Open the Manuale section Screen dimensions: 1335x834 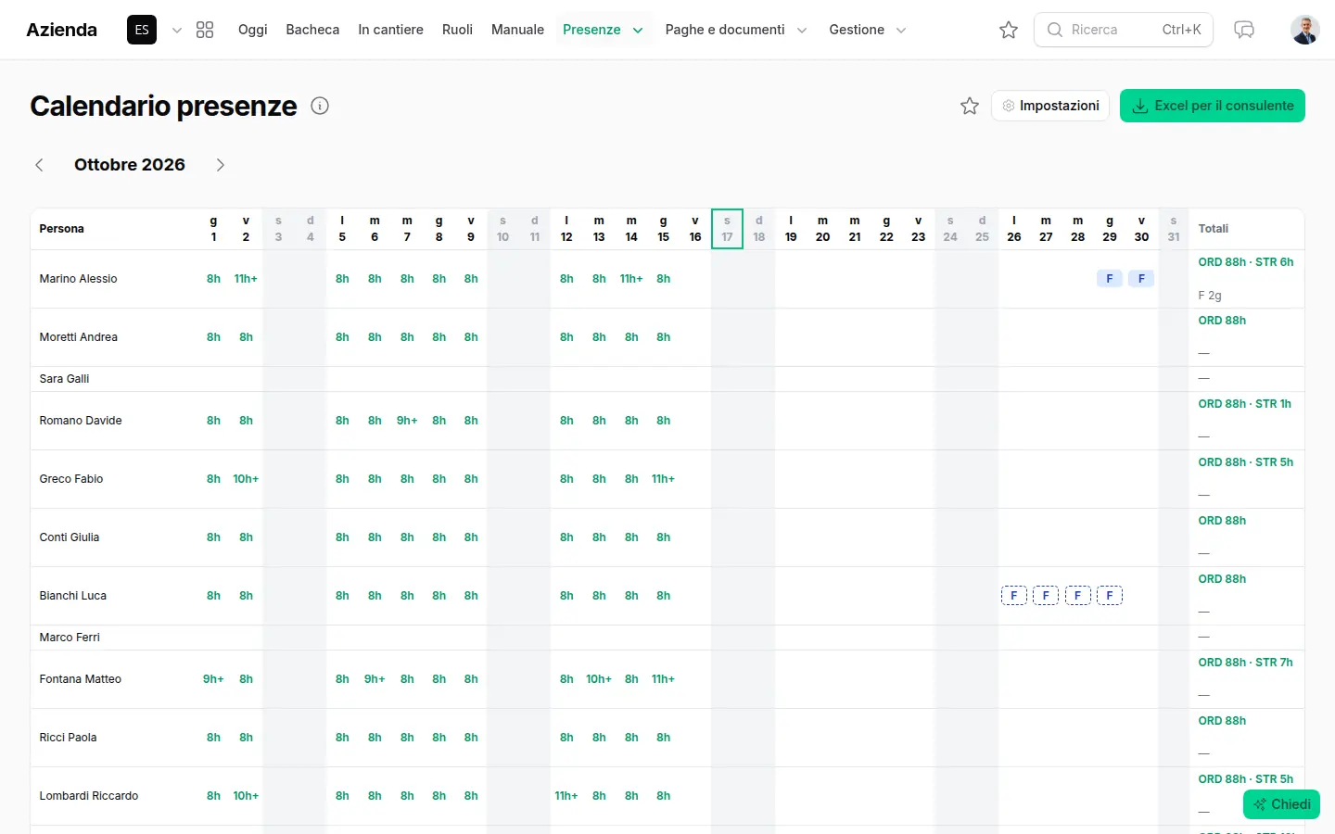tap(517, 30)
